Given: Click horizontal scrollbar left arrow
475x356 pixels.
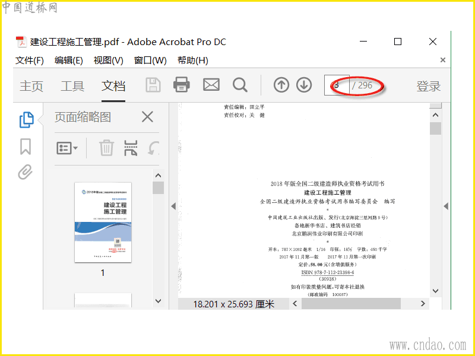Looking at the screenshot, I should click(x=295, y=303).
